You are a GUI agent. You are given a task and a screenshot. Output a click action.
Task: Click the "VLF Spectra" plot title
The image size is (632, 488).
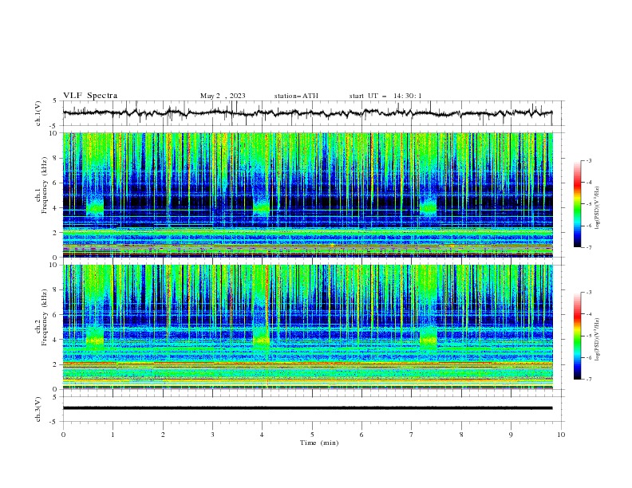point(90,96)
